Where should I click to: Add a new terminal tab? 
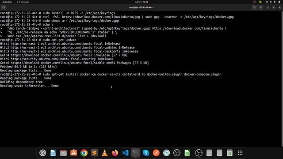pos(4,8)
